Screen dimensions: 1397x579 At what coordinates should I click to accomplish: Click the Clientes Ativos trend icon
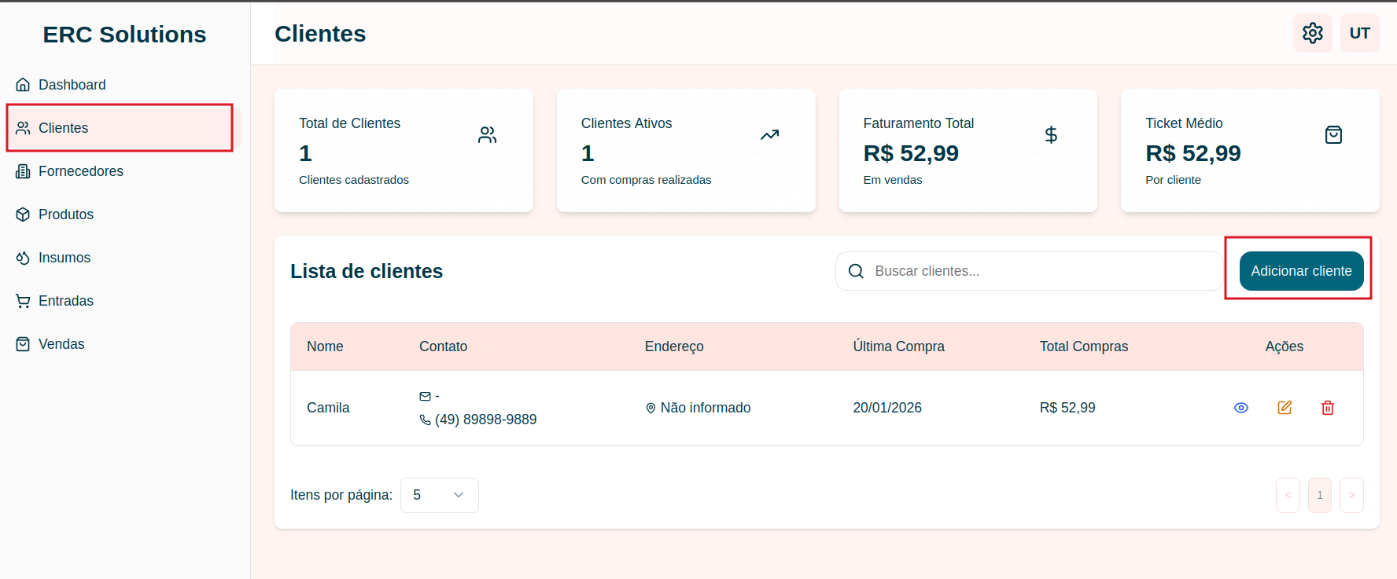(x=769, y=135)
